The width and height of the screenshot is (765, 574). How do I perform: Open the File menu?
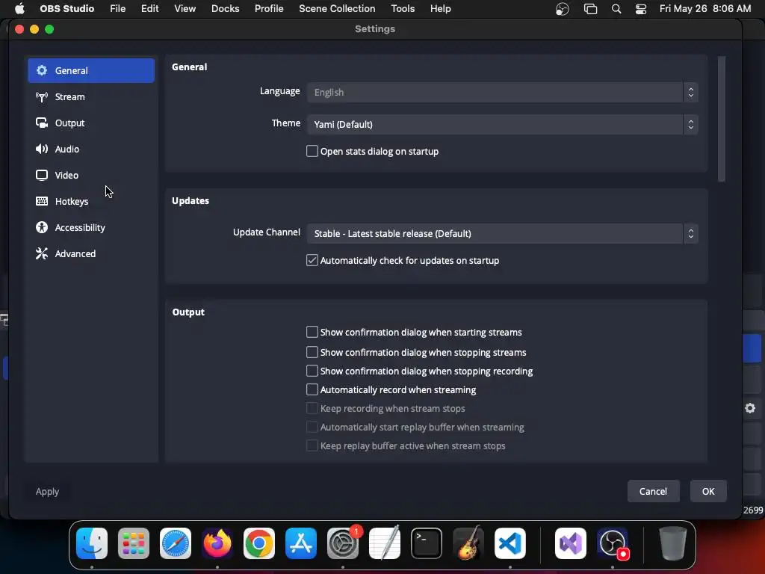tap(117, 8)
